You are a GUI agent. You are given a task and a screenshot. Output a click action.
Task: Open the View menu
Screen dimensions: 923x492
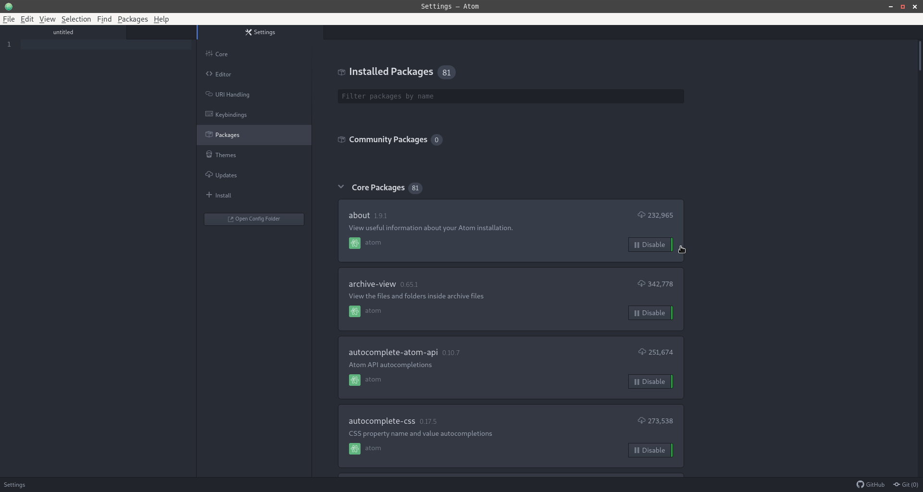click(47, 19)
